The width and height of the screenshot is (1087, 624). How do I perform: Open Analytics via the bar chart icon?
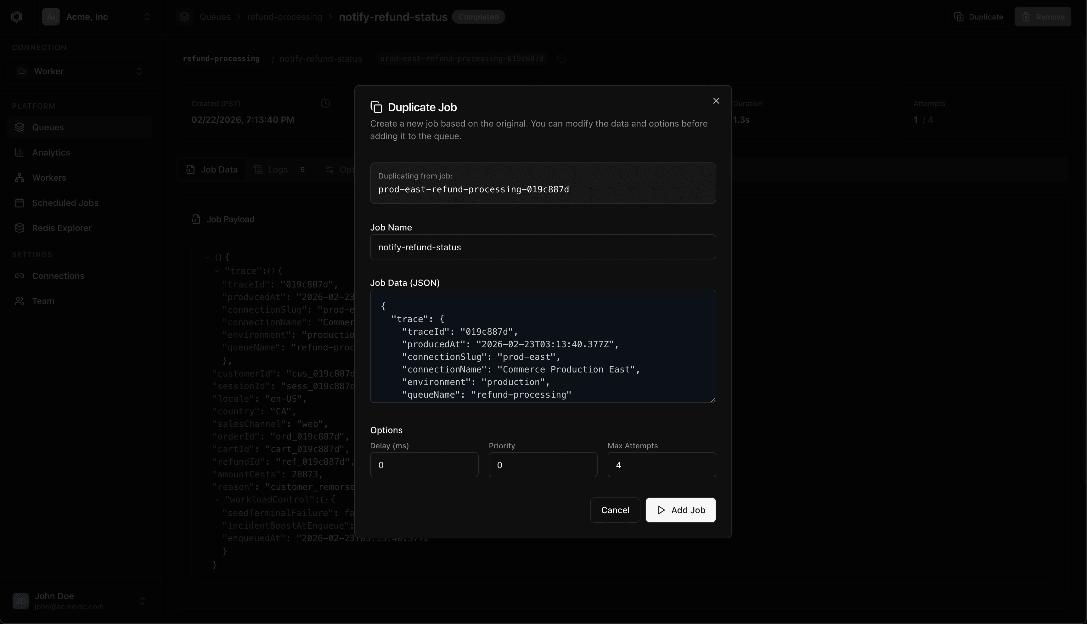pyautogui.click(x=19, y=153)
